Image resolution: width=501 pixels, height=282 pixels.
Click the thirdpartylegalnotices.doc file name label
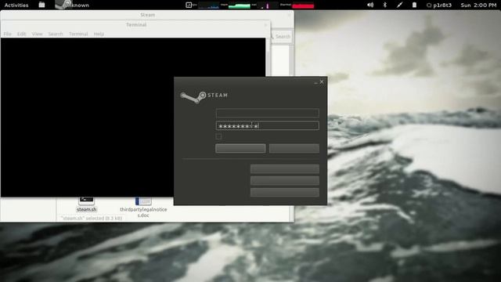pos(143,212)
